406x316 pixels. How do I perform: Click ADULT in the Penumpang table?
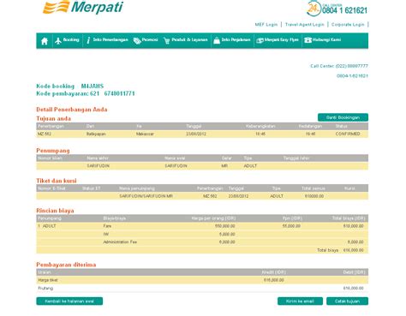click(250, 166)
